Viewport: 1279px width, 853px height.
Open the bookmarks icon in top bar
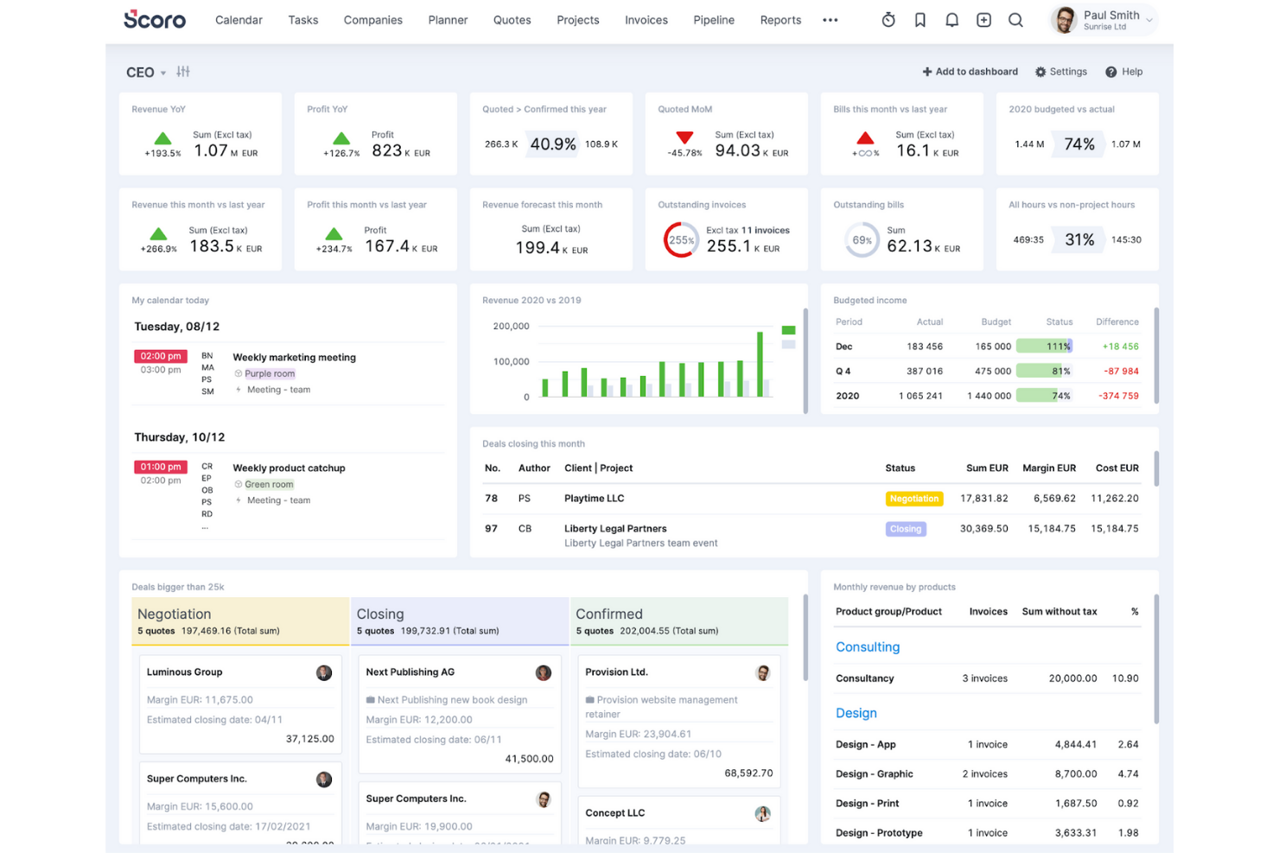click(x=919, y=19)
